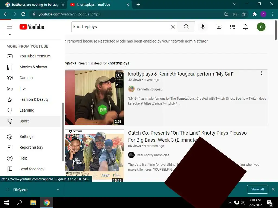Open Sport in the sidebar
Screen dimensions: 278x208
(x=30, y=121)
